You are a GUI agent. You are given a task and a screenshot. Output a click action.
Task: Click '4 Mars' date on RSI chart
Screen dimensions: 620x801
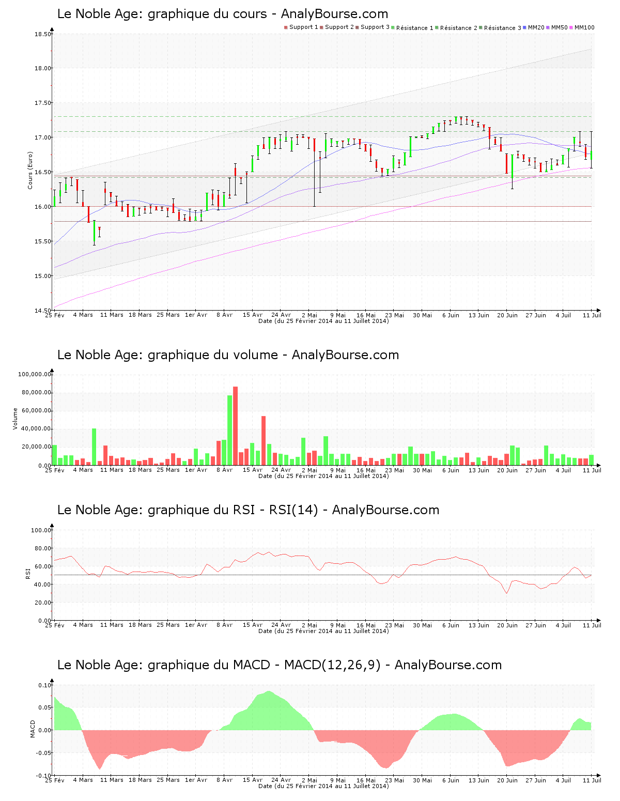(83, 625)
